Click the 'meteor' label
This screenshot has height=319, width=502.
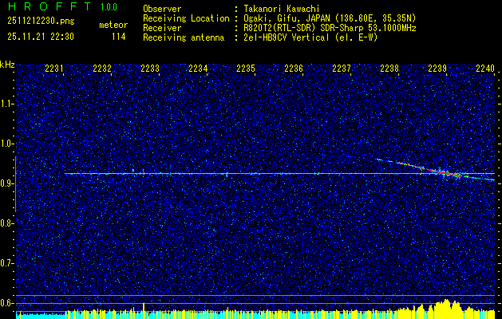pos(113,25)
